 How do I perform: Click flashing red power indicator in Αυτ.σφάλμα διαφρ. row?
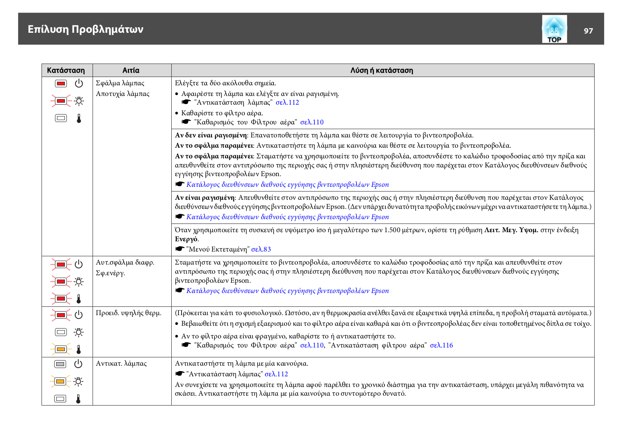[61, 264]
